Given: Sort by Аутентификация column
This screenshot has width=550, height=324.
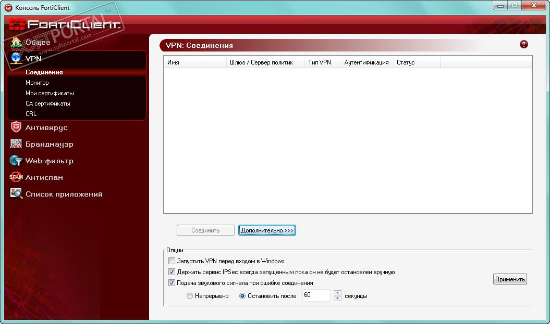Looking at the screenshot, I should 367,62.
